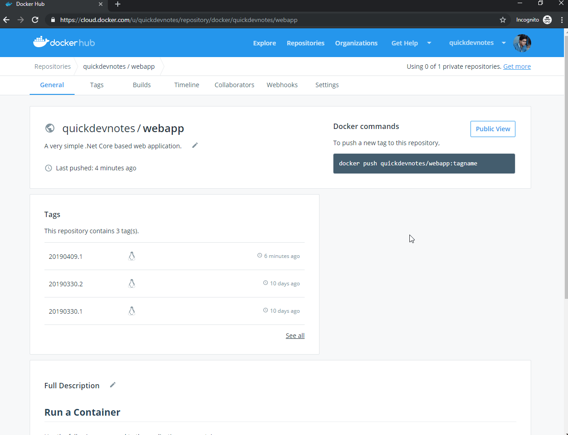Click '10 days ago' for tag 20190330.2
Image resolution: width=568 pixels, height=435 pixels.
[285, 284]
